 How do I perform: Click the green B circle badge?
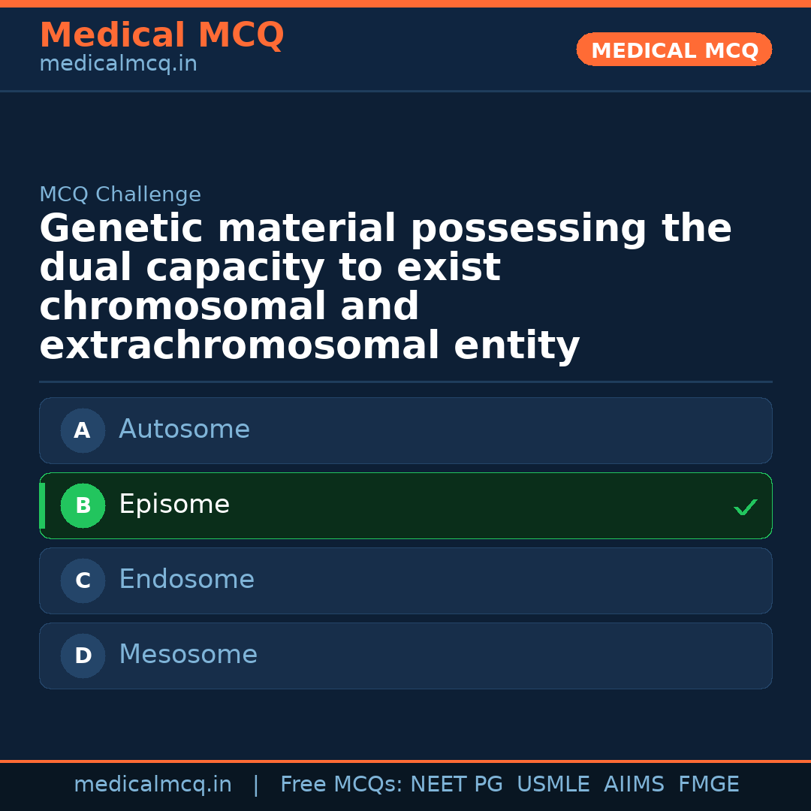tap(83, 505)
